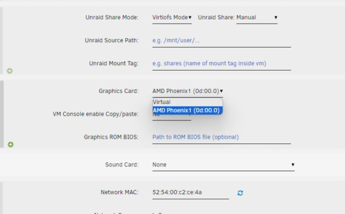This screenshot has height=214, width=345.
Task: Click the Sound Card label
Action: [x=122, y=165]
